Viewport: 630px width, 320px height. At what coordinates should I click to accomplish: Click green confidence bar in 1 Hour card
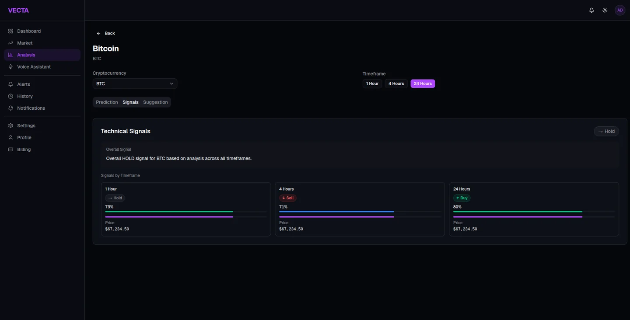point(186,212)
